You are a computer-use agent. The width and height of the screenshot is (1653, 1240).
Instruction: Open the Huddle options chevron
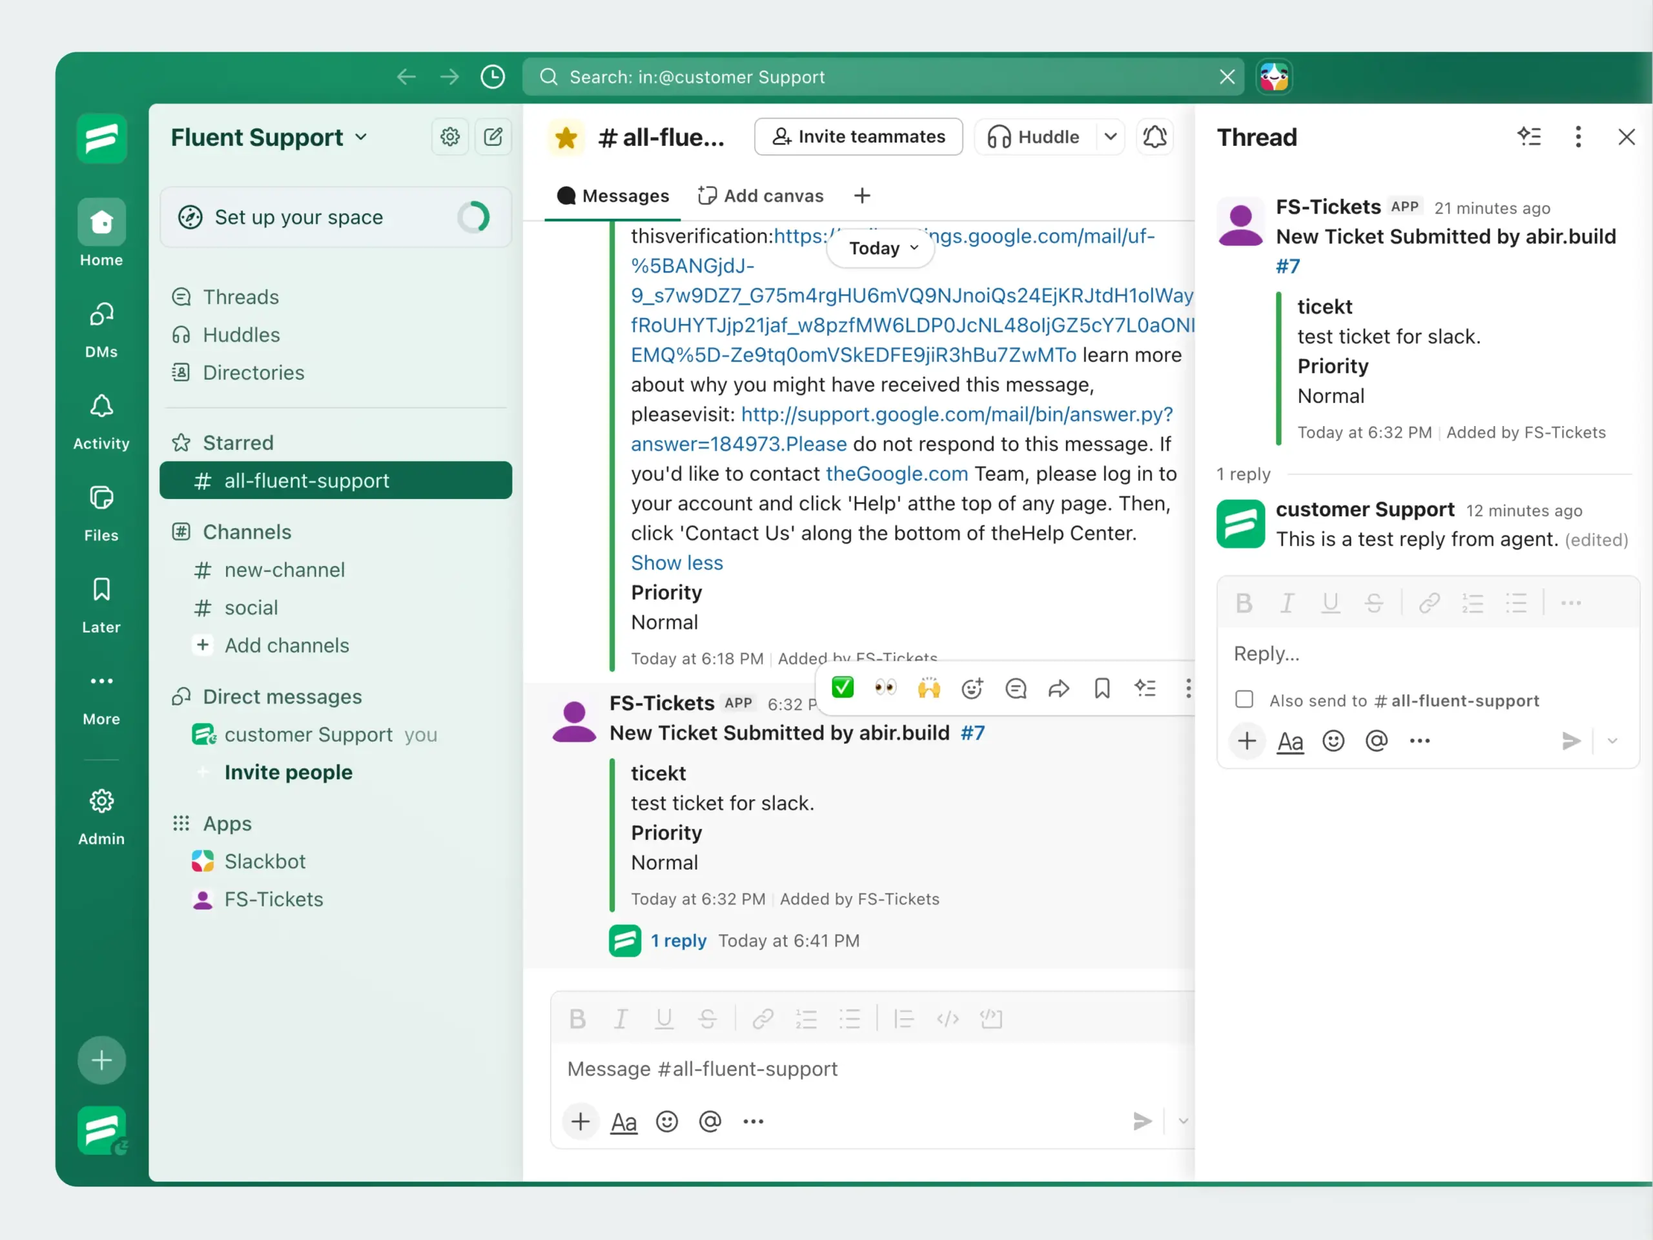(x=1111, y=137)
